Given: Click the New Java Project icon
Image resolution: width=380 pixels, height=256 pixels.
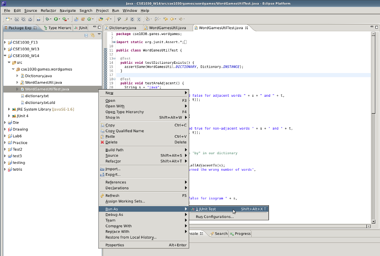Looking at the screenshot, I should pyautogui.click(x=76, y=19).
